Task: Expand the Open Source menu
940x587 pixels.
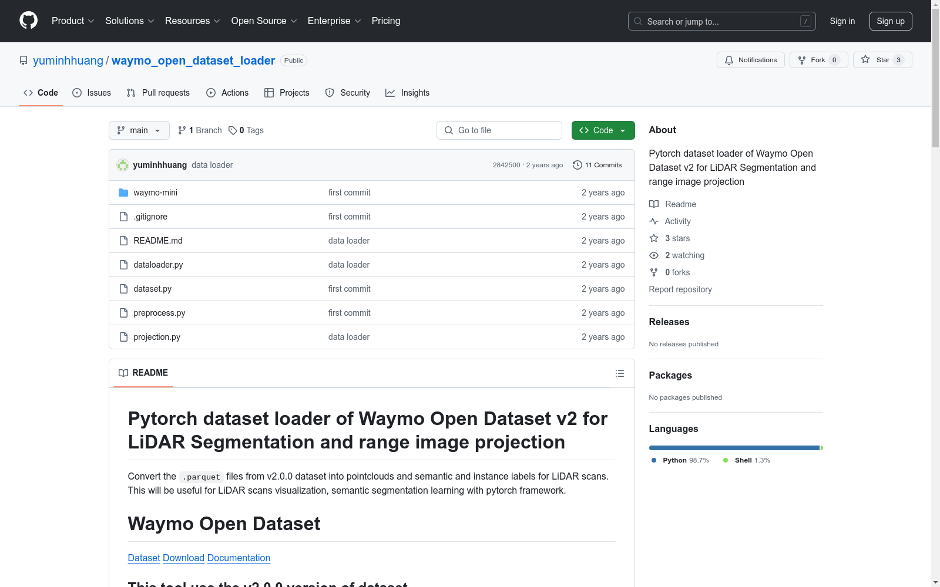Action: (264, 21)
